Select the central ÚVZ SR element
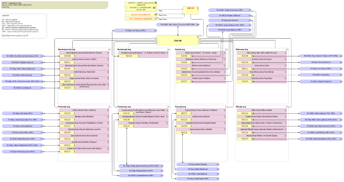The image size is (344, 182). 178,40
